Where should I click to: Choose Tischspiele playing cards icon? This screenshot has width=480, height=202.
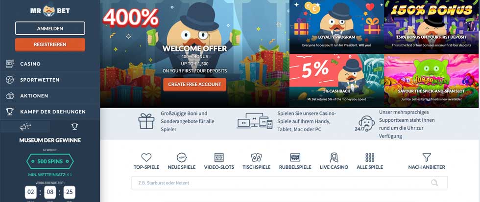point(256,157)
